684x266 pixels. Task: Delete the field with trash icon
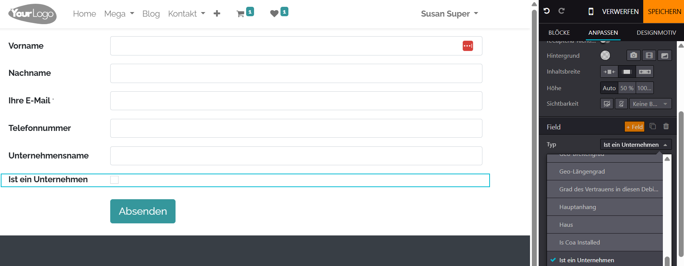666,126
